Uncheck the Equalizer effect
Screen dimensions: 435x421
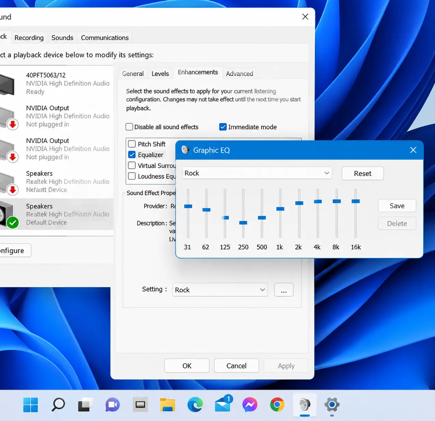tap(132, 155)
